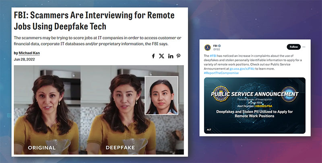The width and height of the screenshot is (322, 163).
Task: Click the ORIGINAL label on image
Action: 42,148
